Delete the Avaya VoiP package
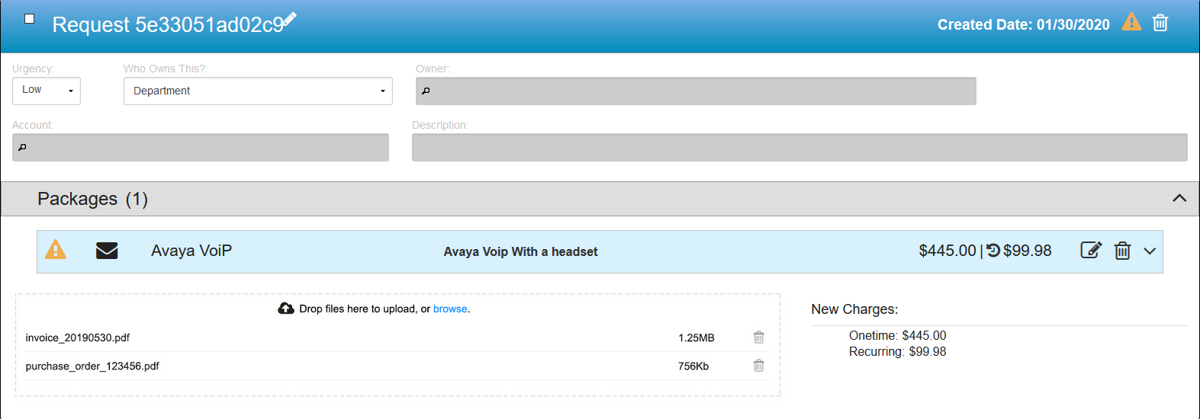The width and height of the screenshot is (1200, 419). pyautogui.click(x=1122, y=251)
